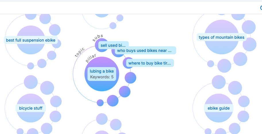Select the "types of mountain bikes" topic label

point(221,37)
